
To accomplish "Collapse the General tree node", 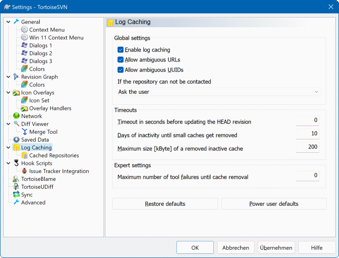I will coord(8,22).
